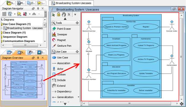Click the Diagram Overview thumbnail
Screen dimensions: 186x107
tap(23, 80)
